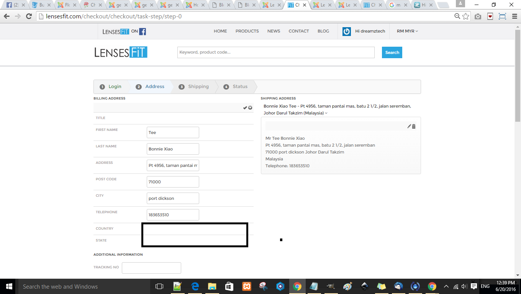The height and width of the screenshot is (294, 521).
Task: Open the XAMPP taskbar icon
Action: [x=246, y=286]
